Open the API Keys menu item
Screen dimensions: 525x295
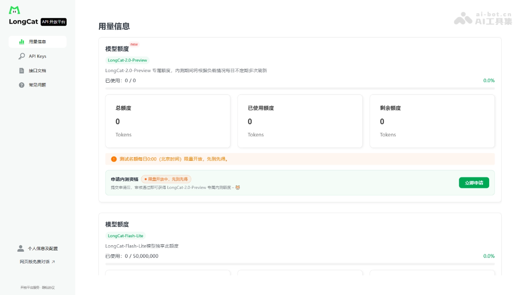point(37,56)
